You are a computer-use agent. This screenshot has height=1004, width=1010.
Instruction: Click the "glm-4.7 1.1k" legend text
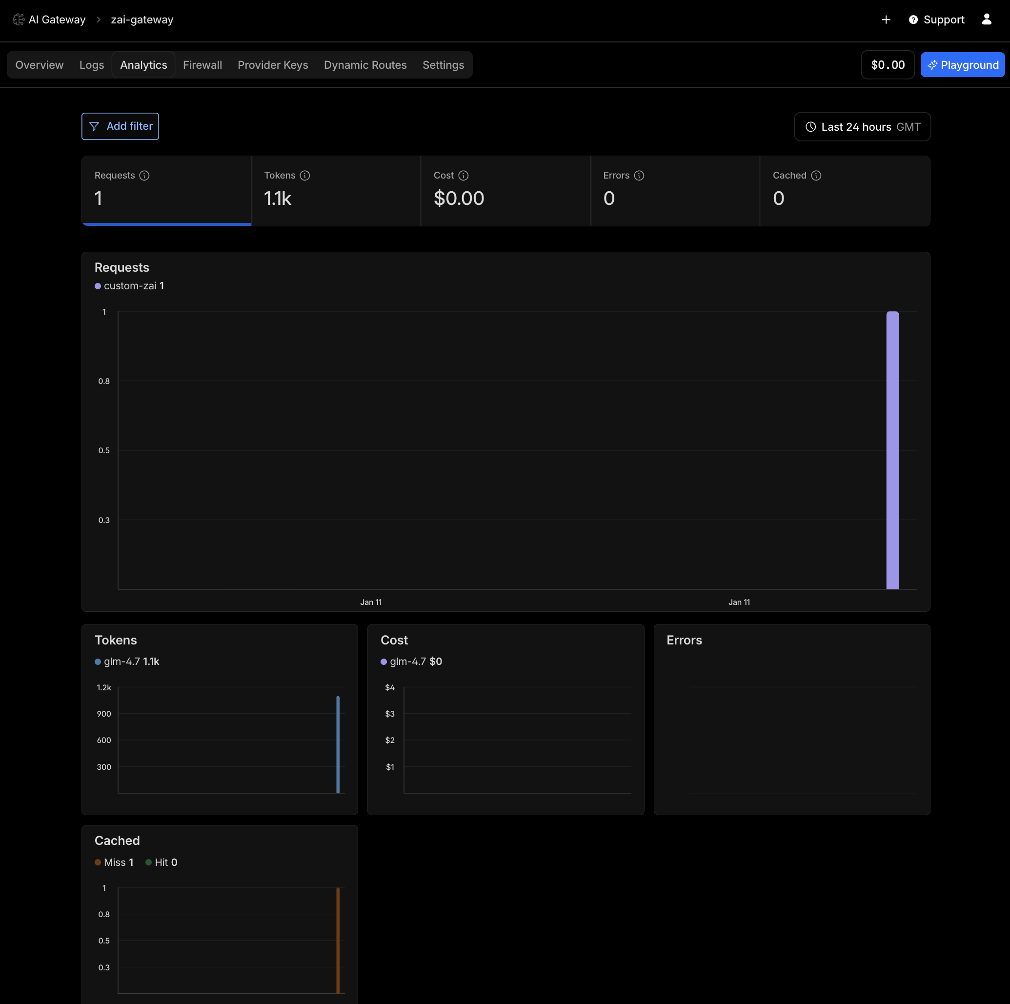(132, 662)
